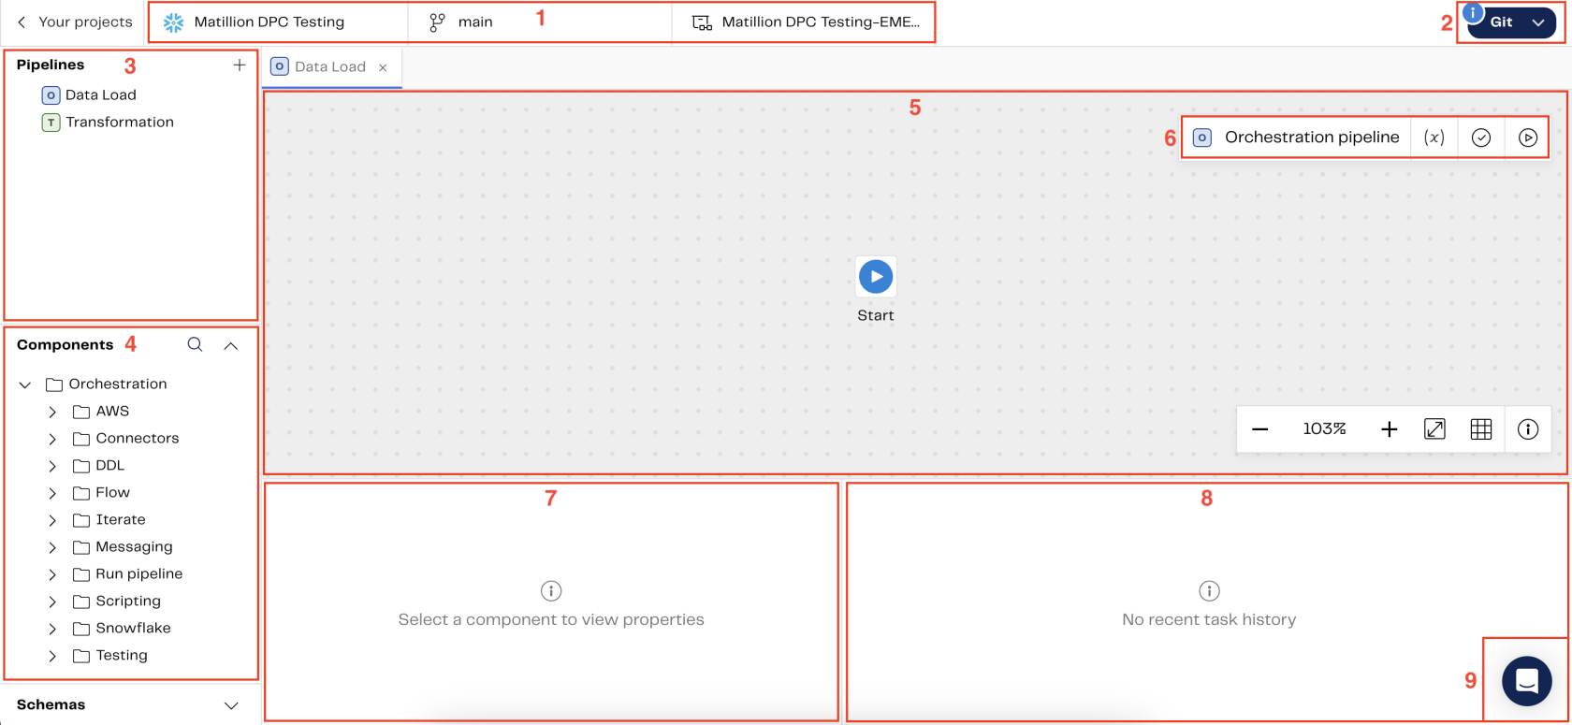This screenshot has width=1572, height=725.
Task: Open the Git dropdown menu
Action: click(x=1511, y=22)
